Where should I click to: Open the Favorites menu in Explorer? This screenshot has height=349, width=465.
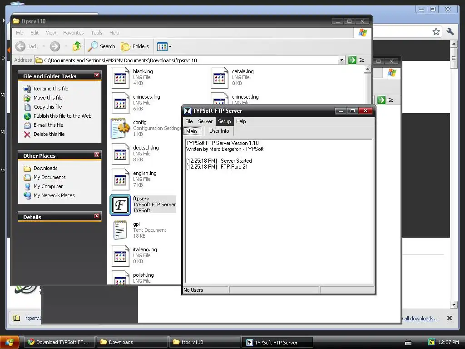[73, 33]
